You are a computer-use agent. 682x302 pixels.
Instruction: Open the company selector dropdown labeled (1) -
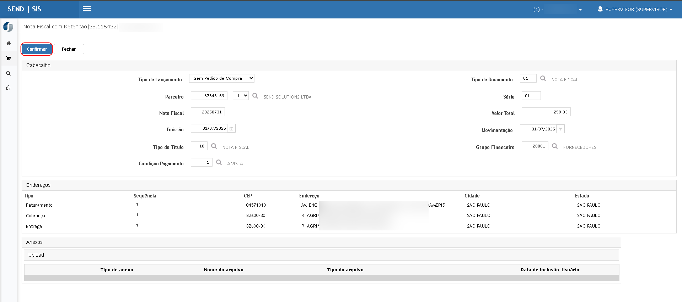click(557, 9)
